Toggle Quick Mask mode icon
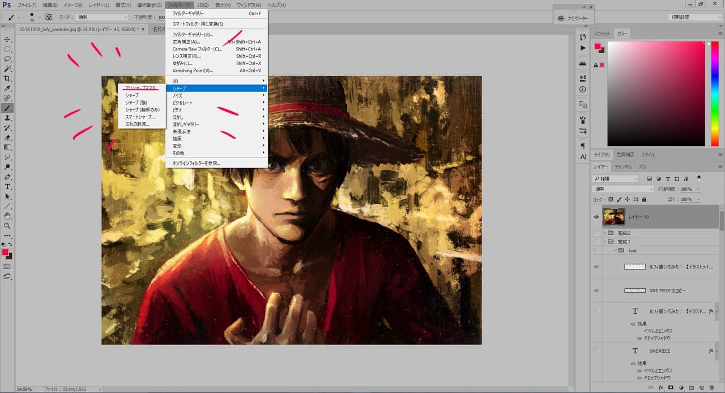725x393 pixels. click(x=7, y=266)
